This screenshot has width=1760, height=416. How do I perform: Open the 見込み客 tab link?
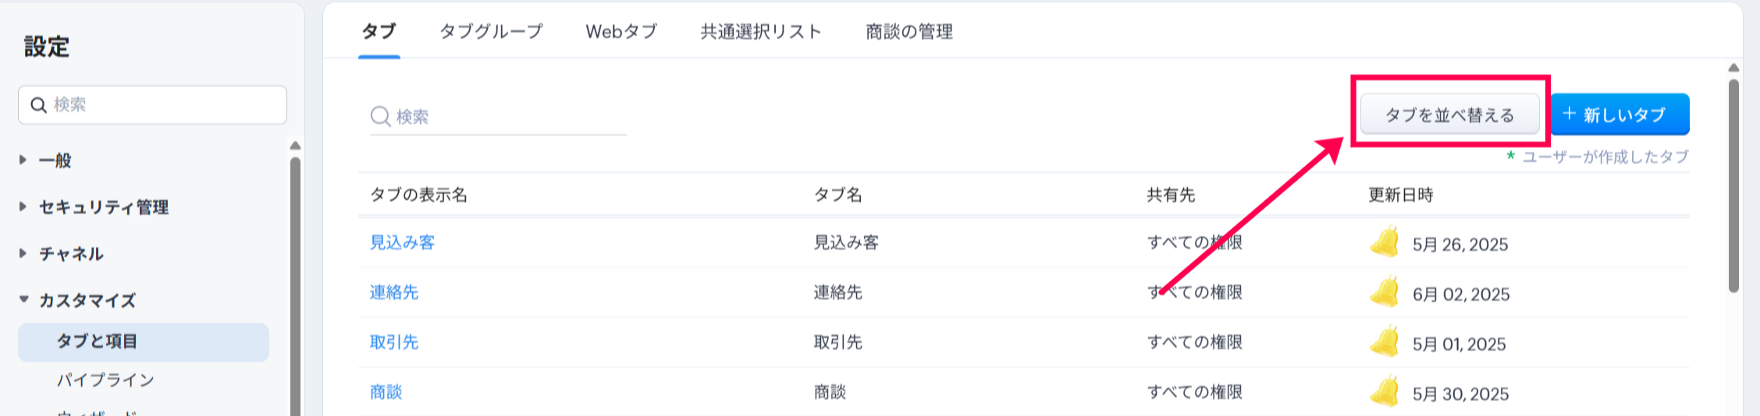[402, 243]
